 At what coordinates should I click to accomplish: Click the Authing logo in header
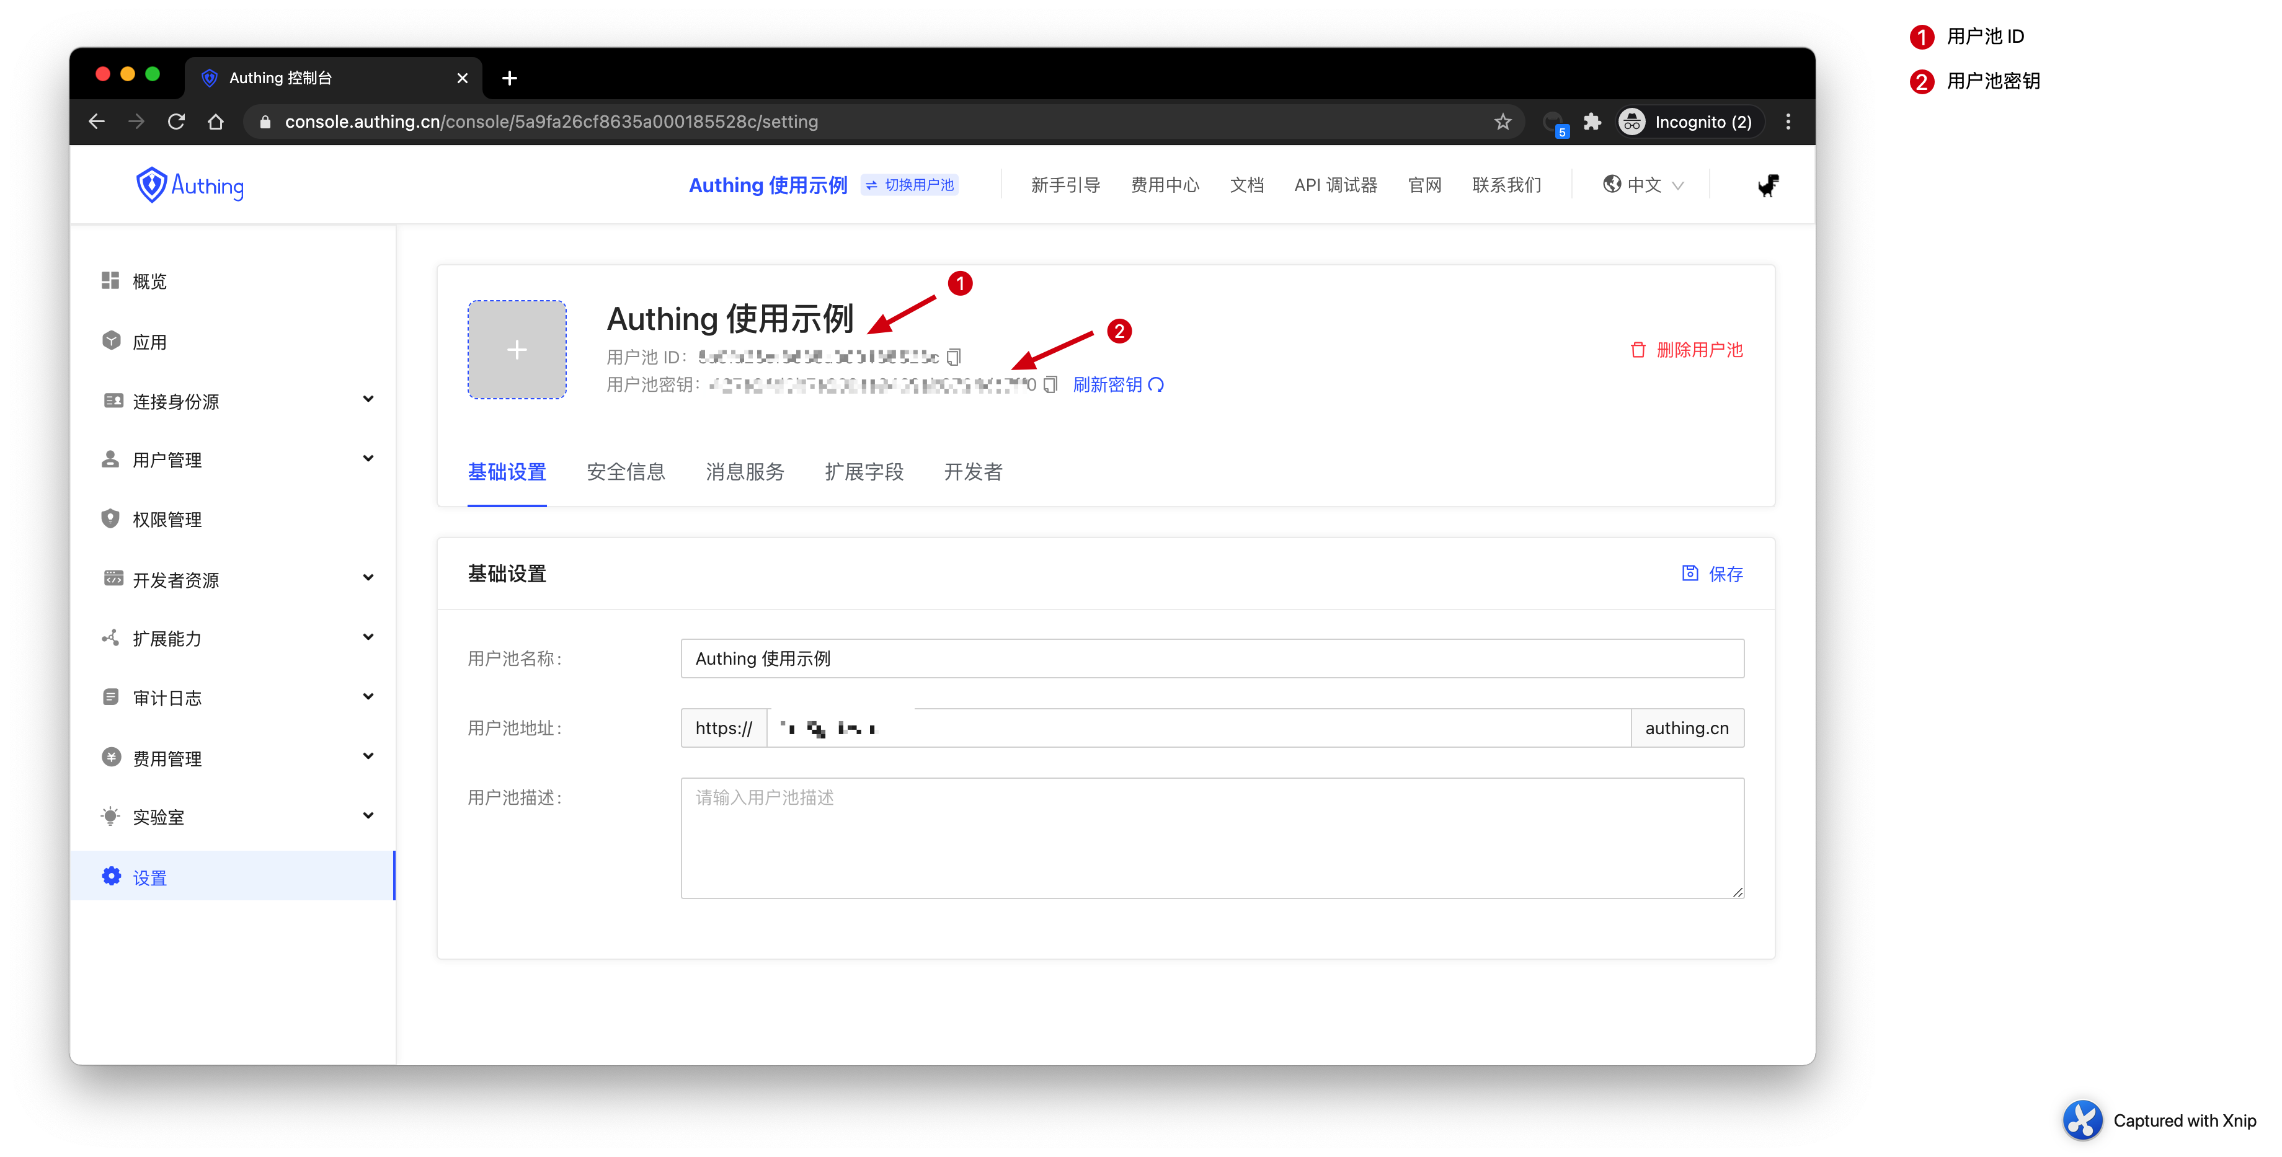(190, 185)
